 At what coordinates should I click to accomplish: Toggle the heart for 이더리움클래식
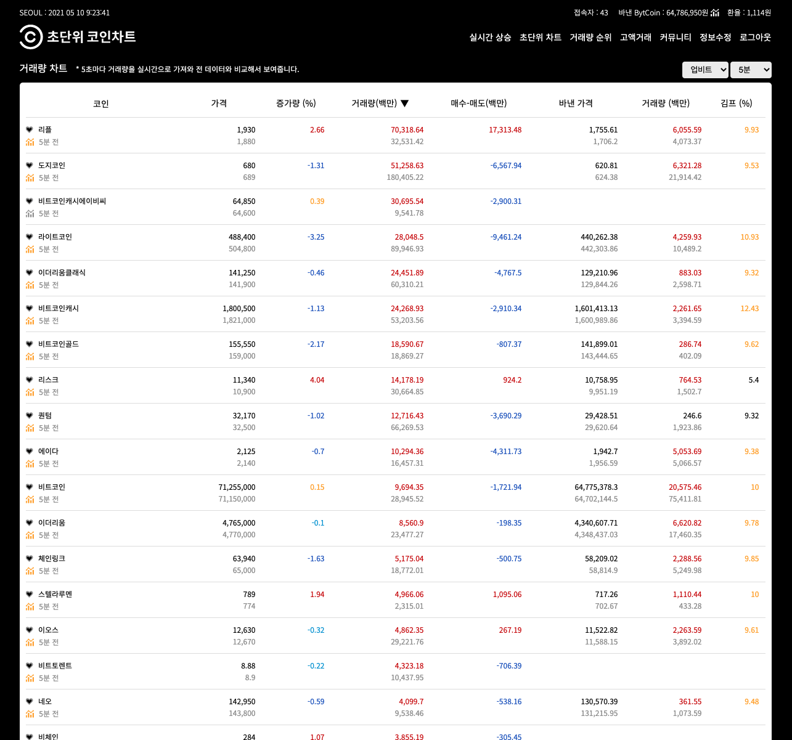point(30,272)
